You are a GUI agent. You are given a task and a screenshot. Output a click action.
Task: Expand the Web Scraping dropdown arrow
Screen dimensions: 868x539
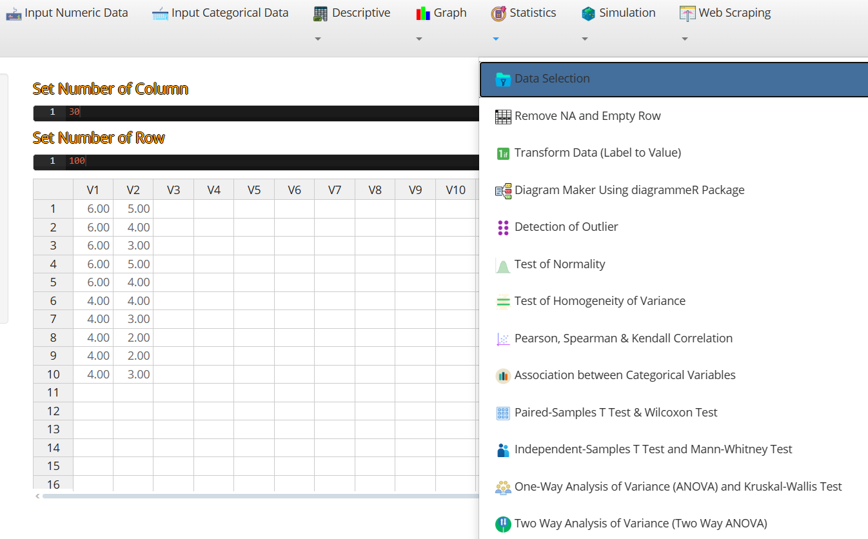tap(685, 39)
